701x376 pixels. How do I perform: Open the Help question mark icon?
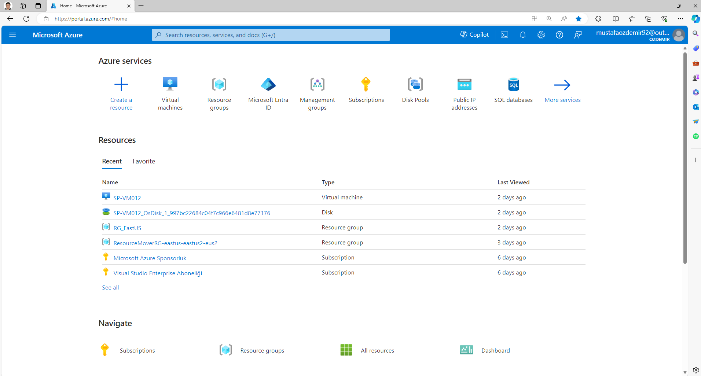pos(559,35)
